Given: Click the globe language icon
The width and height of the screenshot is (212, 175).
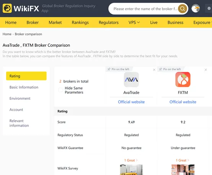Looking at the screenshot, I should (209, 8).
